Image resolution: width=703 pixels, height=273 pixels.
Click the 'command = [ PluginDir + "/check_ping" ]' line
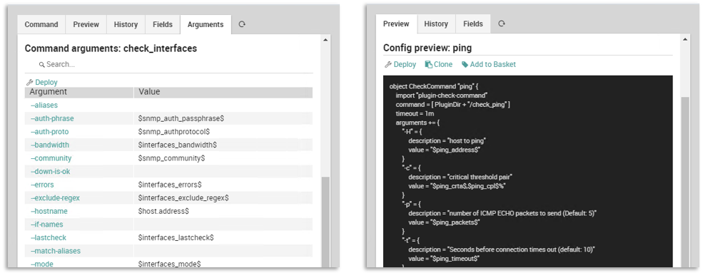[x=452, y=104]
